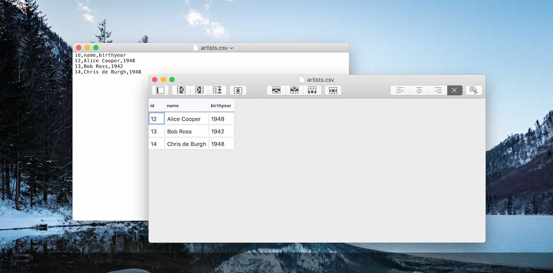The width and height of the screenshot is (553, 273).
Task: Select the cell containing 1942
Action: (x=221, y=131)
